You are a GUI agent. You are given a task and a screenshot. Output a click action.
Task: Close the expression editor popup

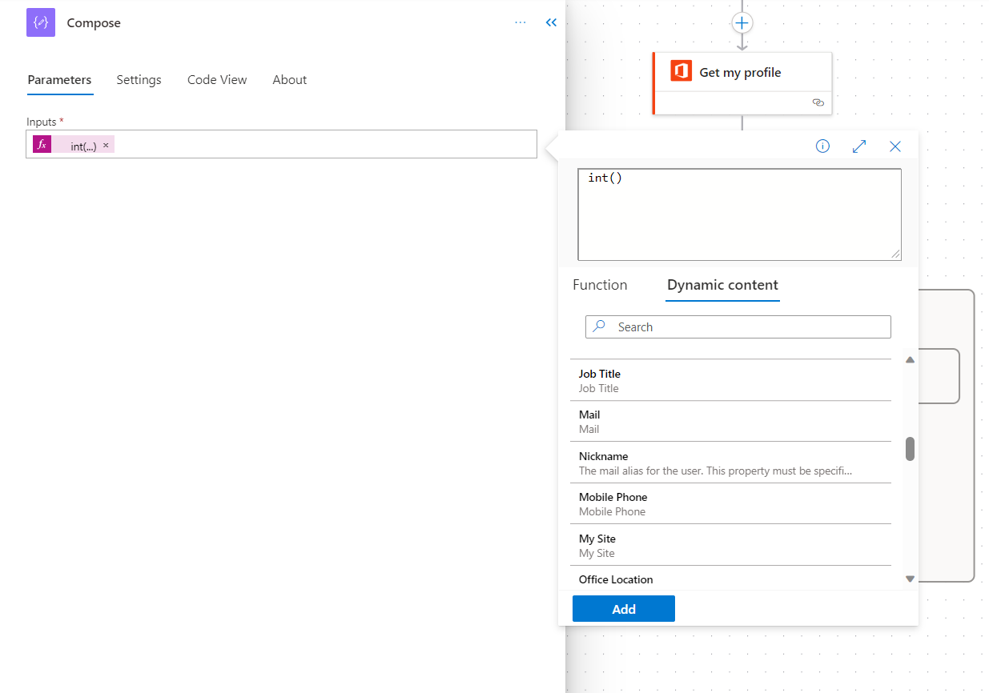(x=895, y=146)
